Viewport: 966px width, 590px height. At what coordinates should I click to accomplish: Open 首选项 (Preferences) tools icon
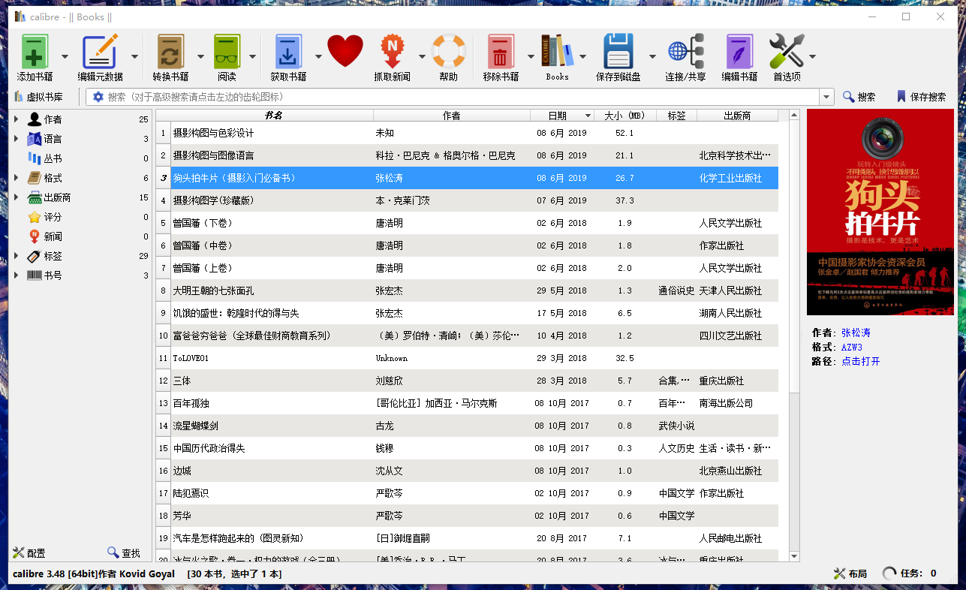(x=786, y=52)
